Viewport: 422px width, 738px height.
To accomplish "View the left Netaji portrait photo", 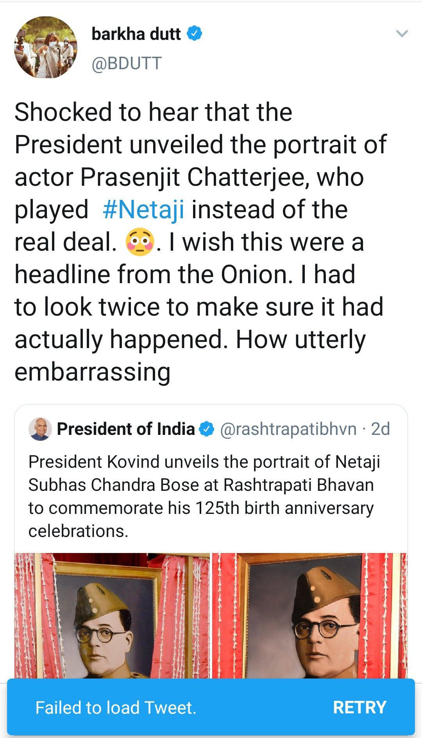I will coord(112,616).
